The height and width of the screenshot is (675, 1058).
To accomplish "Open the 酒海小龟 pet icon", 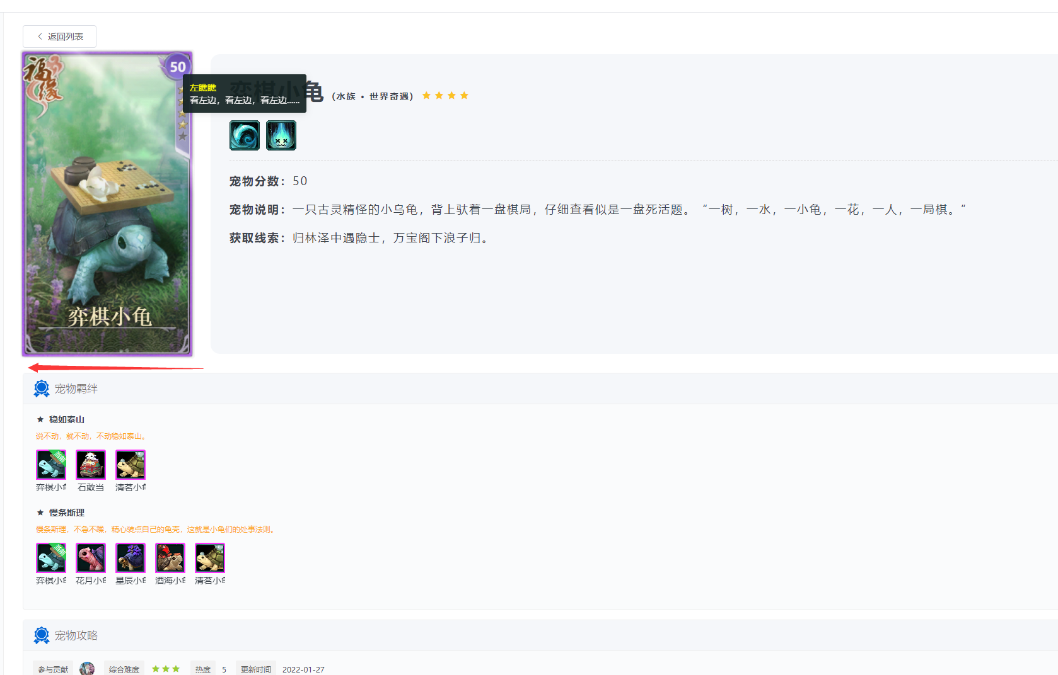I will [170, 557].
